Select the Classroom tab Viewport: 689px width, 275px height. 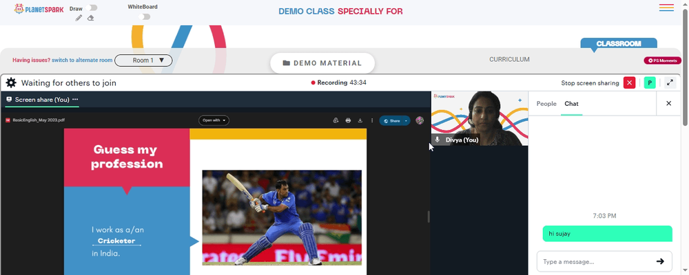619,43
